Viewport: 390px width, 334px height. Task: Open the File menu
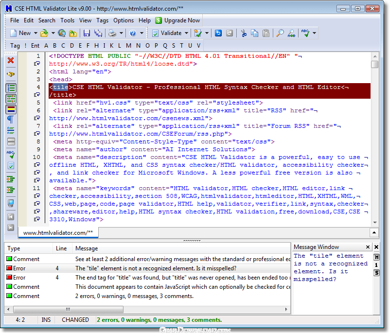click(x=15, y=20)
